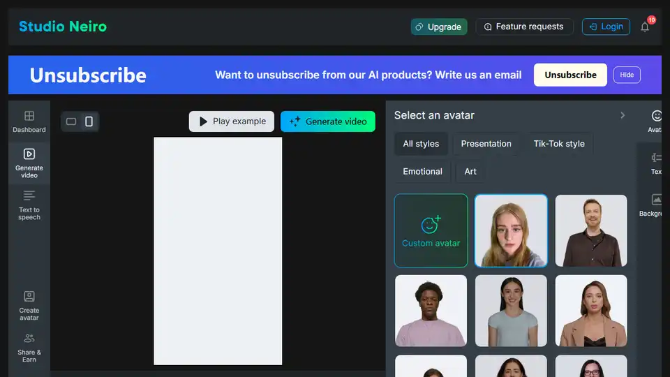The image size is (670, 377).
Task: Click the Studio Neiro logo
Action: point(63,27)
